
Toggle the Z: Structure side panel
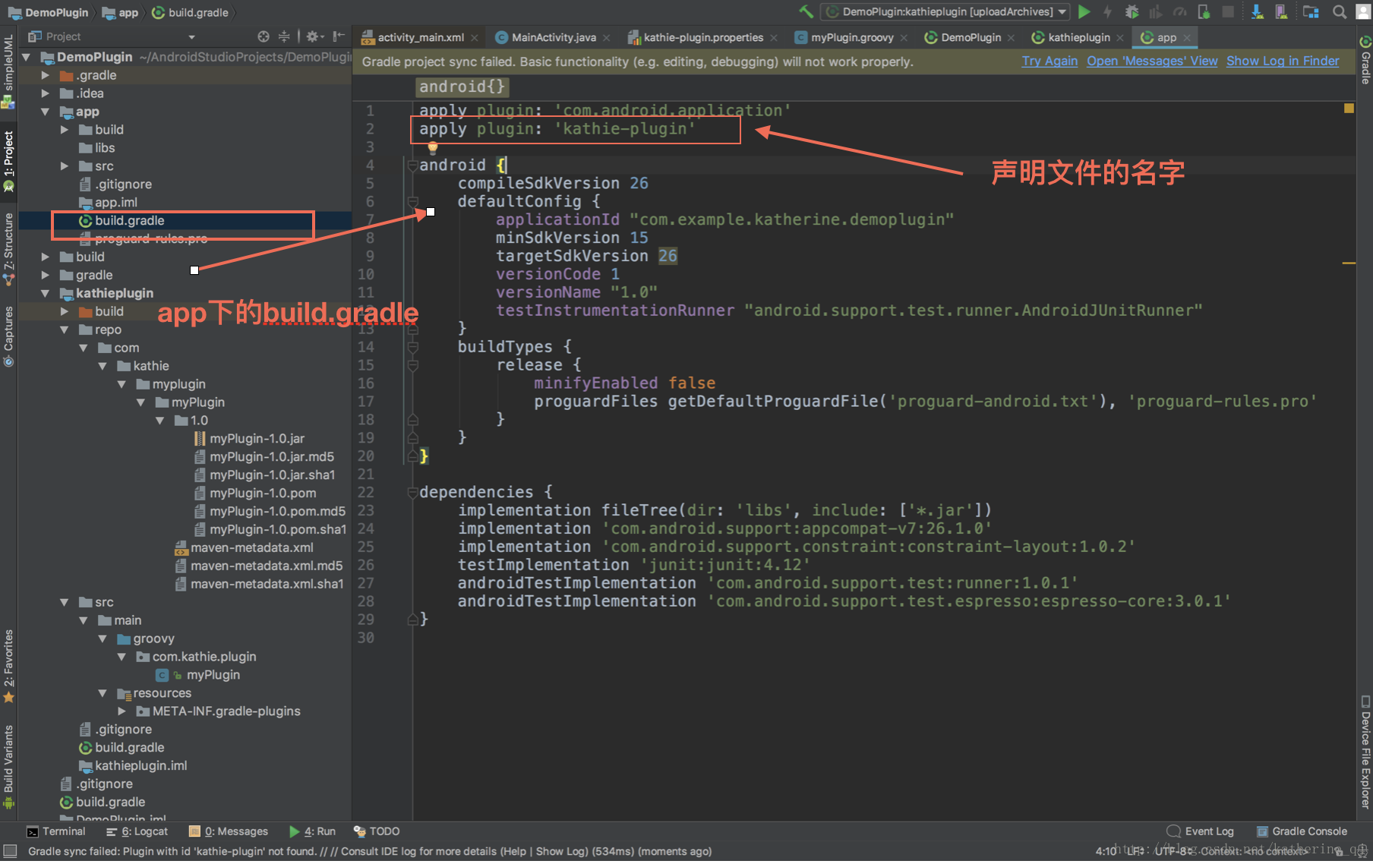(x=8, y=249)
